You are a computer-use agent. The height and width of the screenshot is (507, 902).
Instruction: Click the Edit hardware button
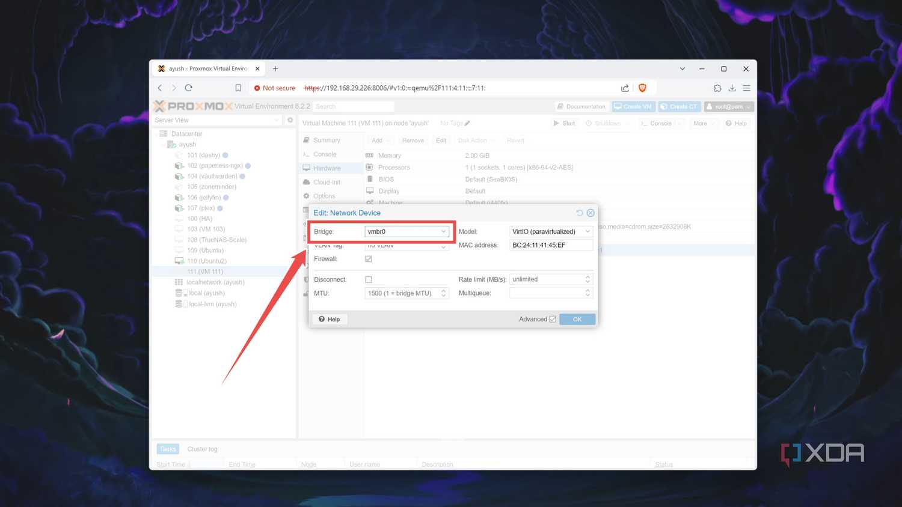tap(441, 141)
